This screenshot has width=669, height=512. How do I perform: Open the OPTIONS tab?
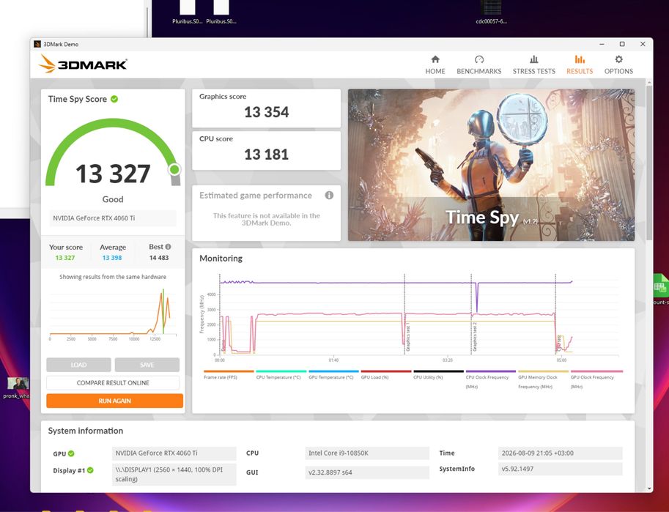618,65
